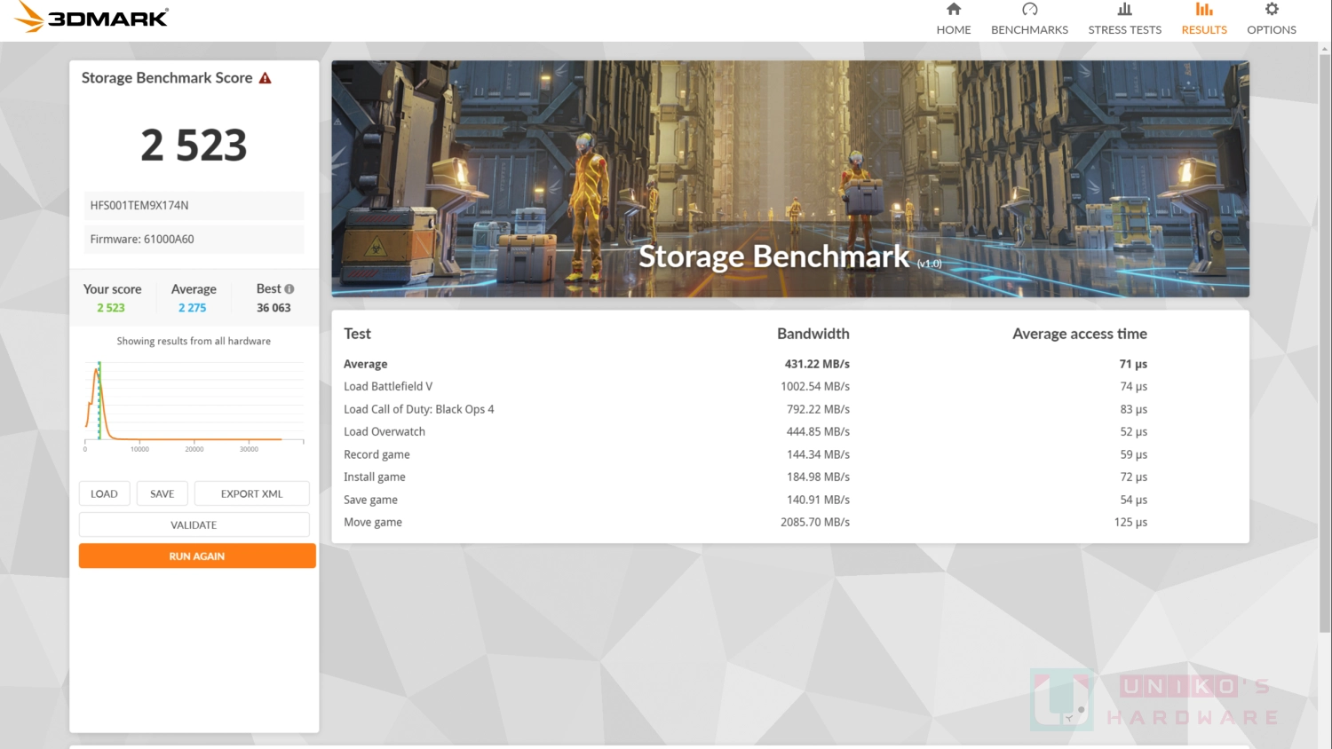Viewport: 1332px width, 749px height.
Task: Click the Record game row
Action: coord(745,454)
